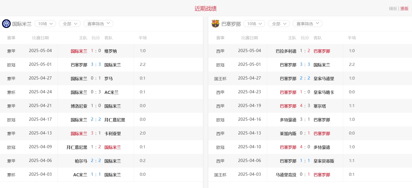Switch to 横板 horizontal layout
The image size is (412, 188).
[x=393, y=9]
